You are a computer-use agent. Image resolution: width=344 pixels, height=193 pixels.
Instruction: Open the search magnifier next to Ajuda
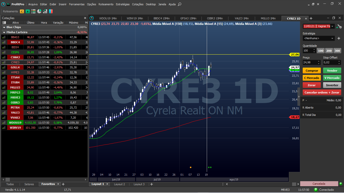click(x=180, y=4)
